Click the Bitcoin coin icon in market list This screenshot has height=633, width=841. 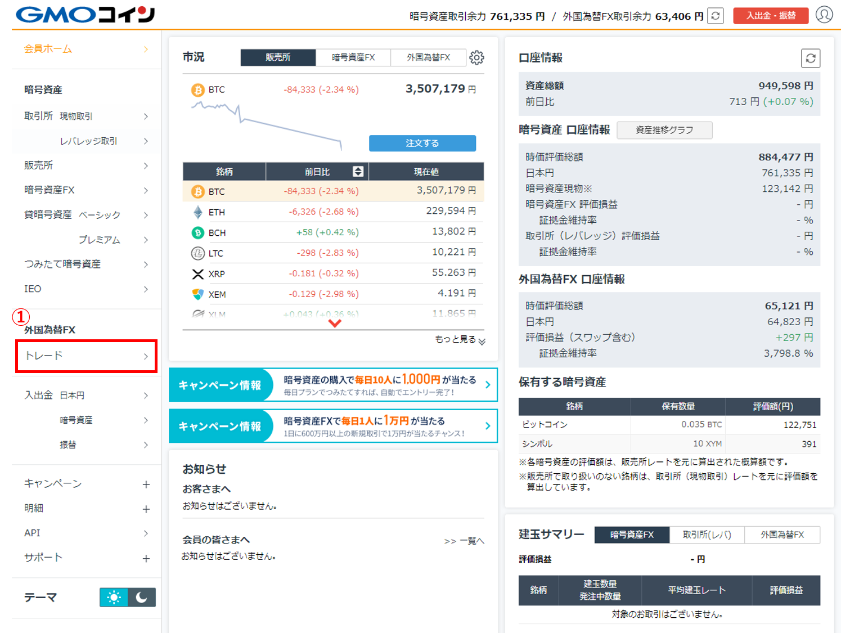pyautogui.click(x=197, y=191)
